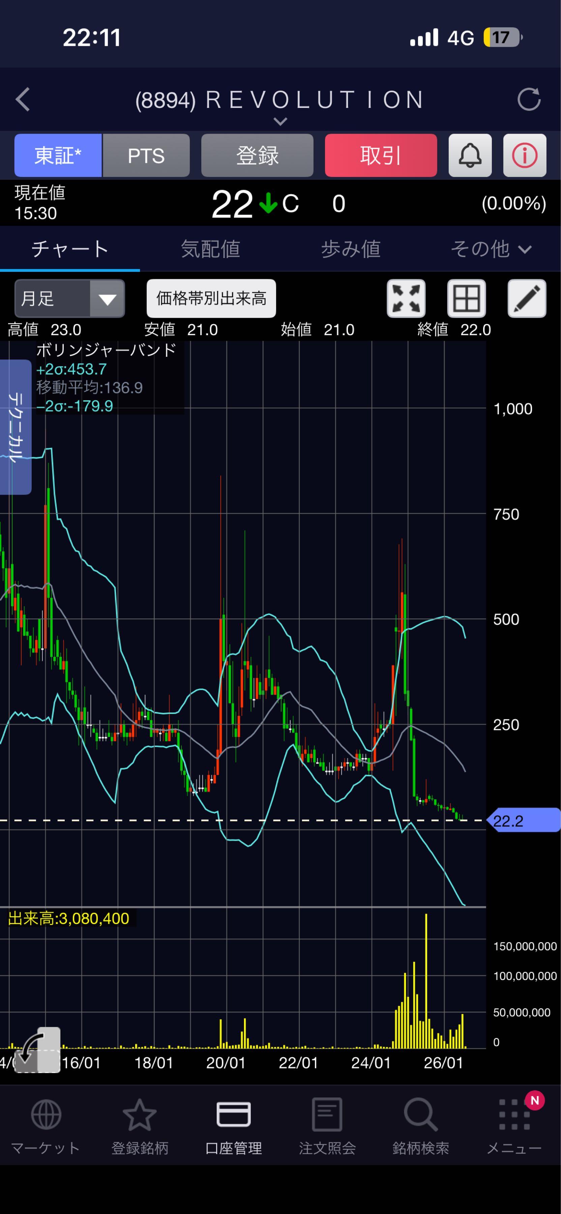Tap the −2σ:-179.9 band value

[x=75, y=406]
